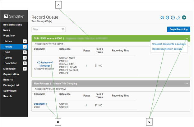Viewport: 194px width, 127px height.
Task: Open ellipsis menu on New Package header
Action: [x=187, y=84]
